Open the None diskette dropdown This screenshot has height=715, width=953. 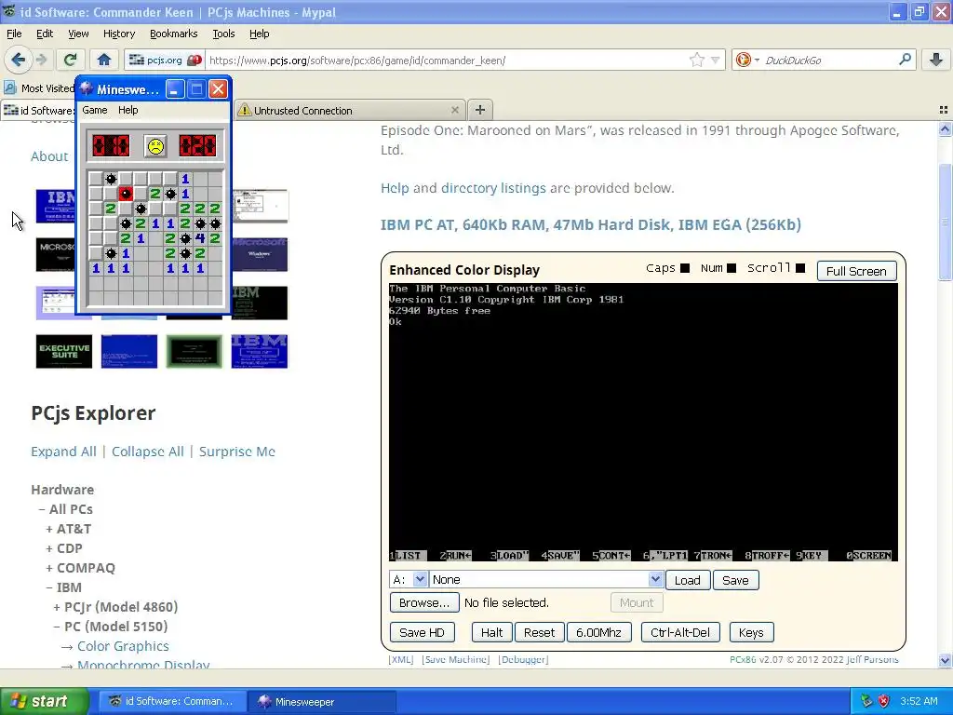[x=546, y=579]
